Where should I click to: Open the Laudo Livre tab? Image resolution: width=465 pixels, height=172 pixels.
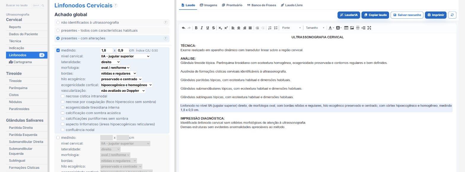(292, 5)
